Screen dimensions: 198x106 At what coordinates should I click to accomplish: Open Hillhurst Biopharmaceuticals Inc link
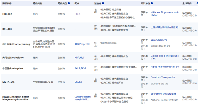coord(165,14)
